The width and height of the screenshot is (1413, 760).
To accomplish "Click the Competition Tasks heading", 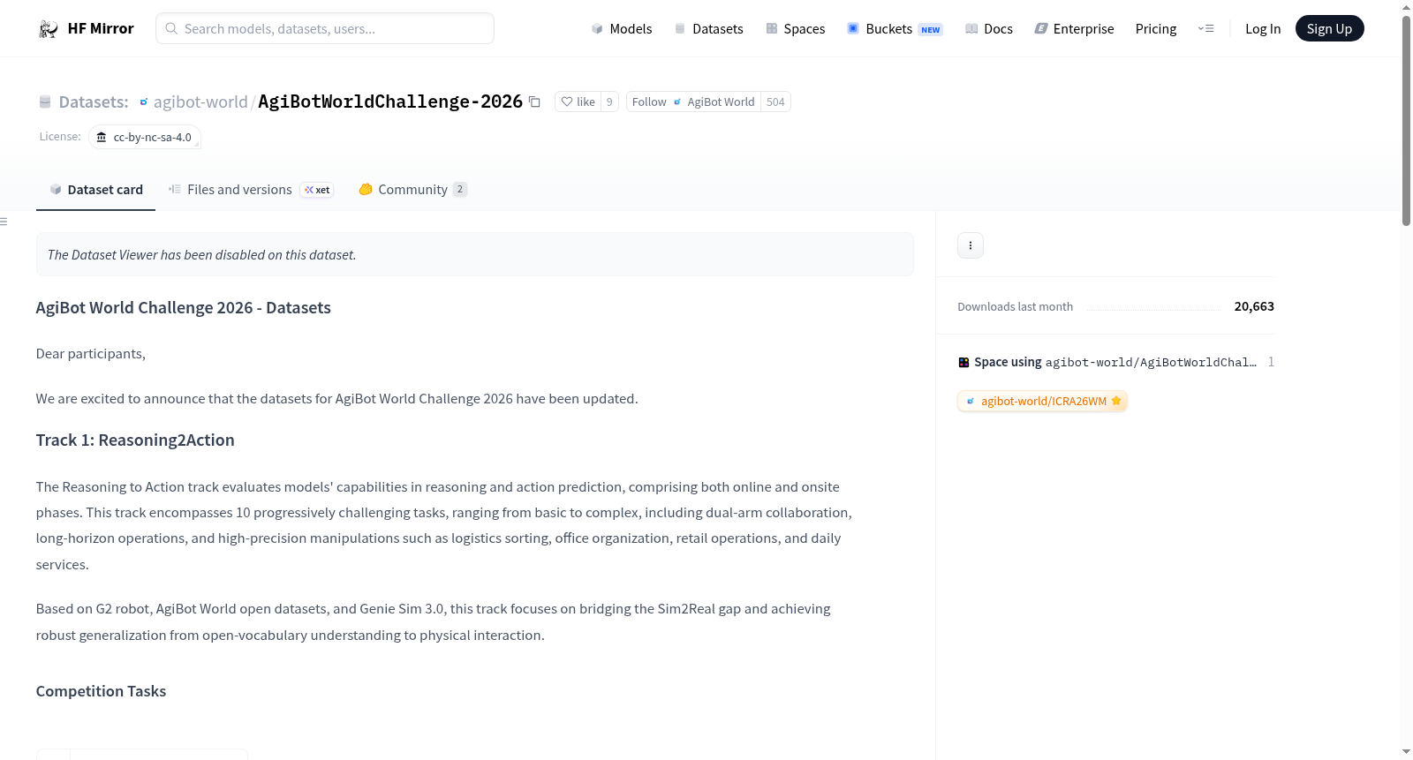I will 101,691.
